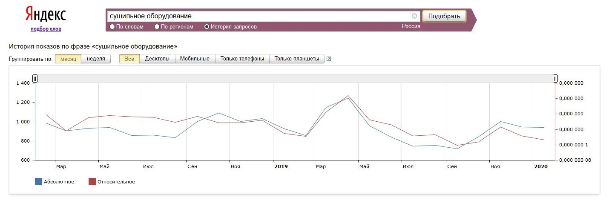Screen dimensions: 609x203
Task: Click the Подобрать button
Action: tap(444, 16)
